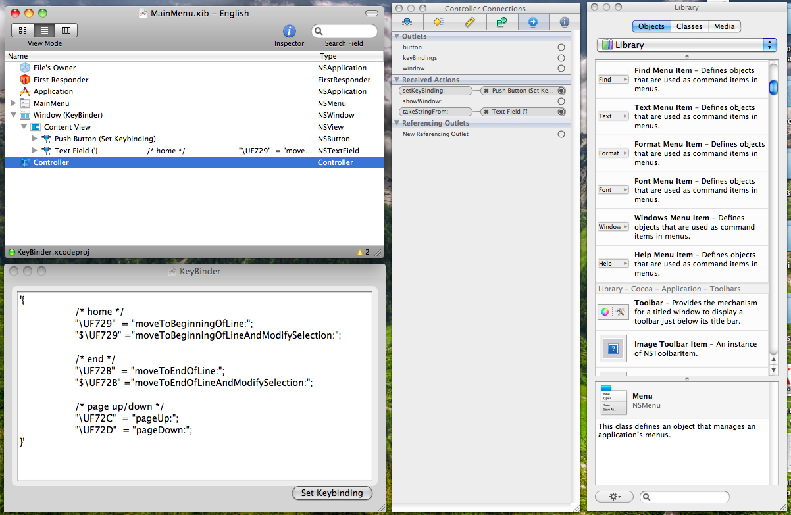The height and width of the screenshot is (515, 791).
Task: Expand the Push Button (Set Keybinding) row
Action: coord(35,139)
